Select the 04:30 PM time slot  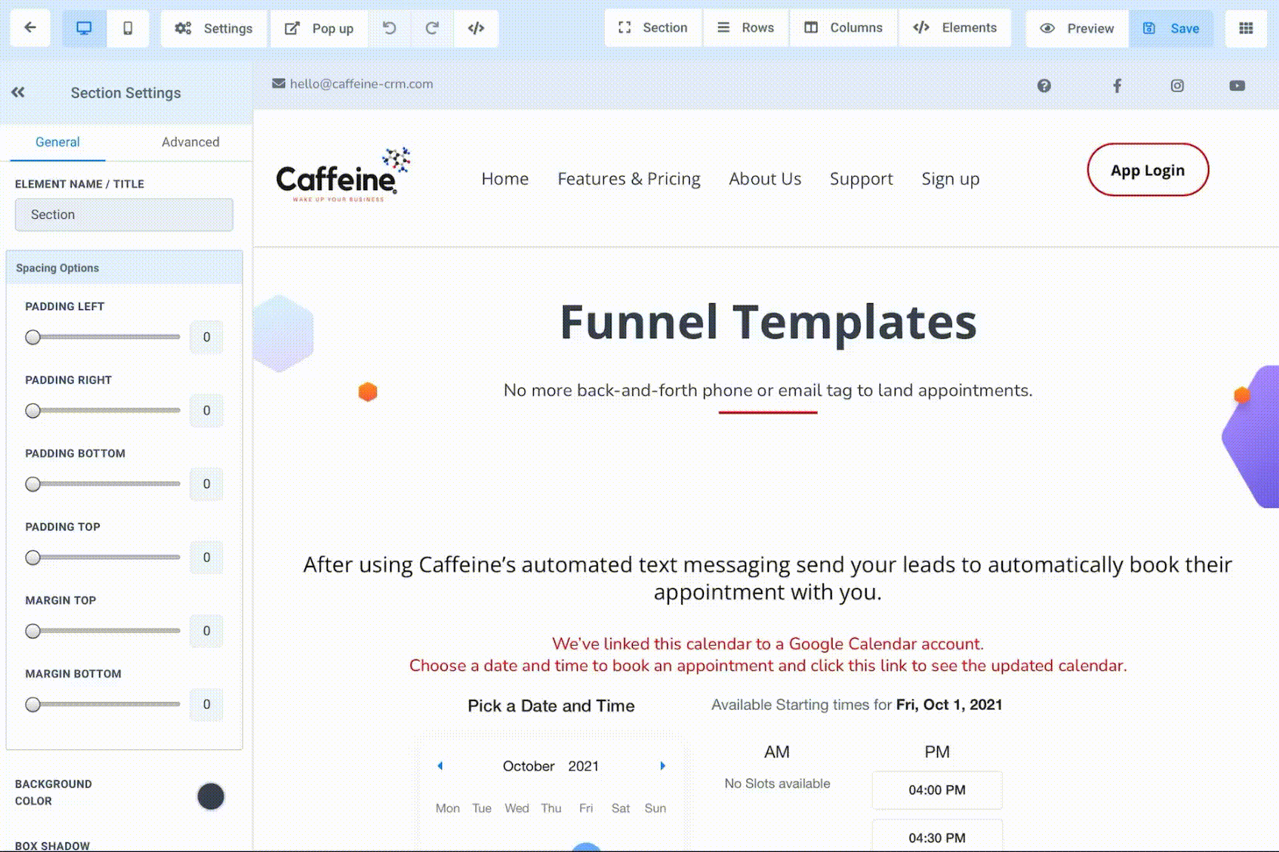[x=937, y=836]
